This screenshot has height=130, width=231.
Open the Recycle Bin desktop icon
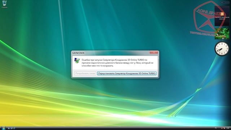coord(4,4)
